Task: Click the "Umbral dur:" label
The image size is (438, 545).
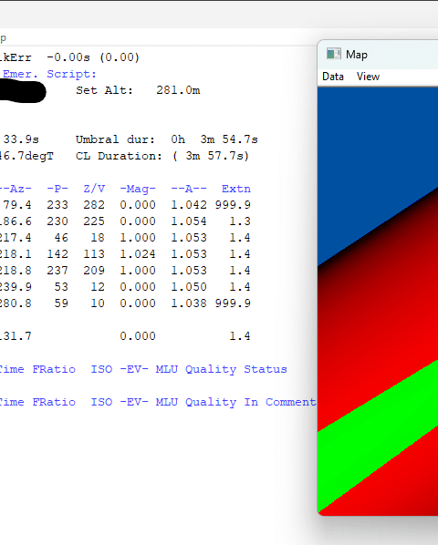Action: pos(115,139)
